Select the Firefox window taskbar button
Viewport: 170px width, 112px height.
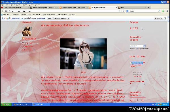(x=22, y=105)
